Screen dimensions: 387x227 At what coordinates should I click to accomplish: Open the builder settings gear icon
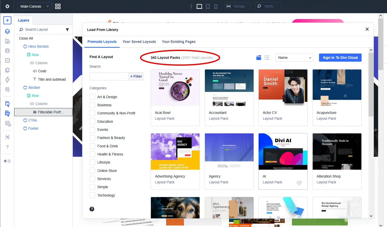(7, 6)
